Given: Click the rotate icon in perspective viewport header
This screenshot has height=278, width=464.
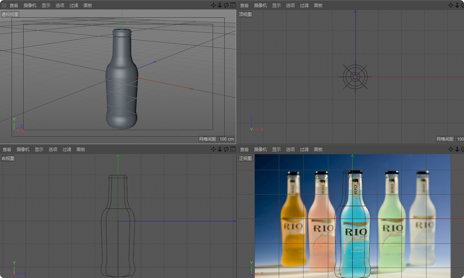Looking at the screenshot, I should [x=226, y=5].
